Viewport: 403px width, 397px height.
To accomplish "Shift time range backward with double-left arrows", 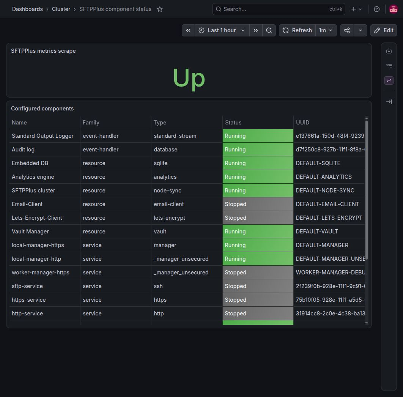I will pyautogui.click(x=188, y=30).
